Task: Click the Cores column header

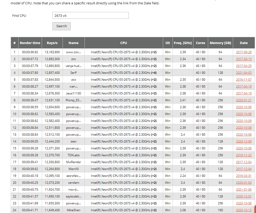Action: [x=201, y=43]
